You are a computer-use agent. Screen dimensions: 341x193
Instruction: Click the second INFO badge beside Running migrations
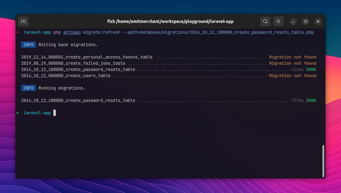click(x=29, y=88)
